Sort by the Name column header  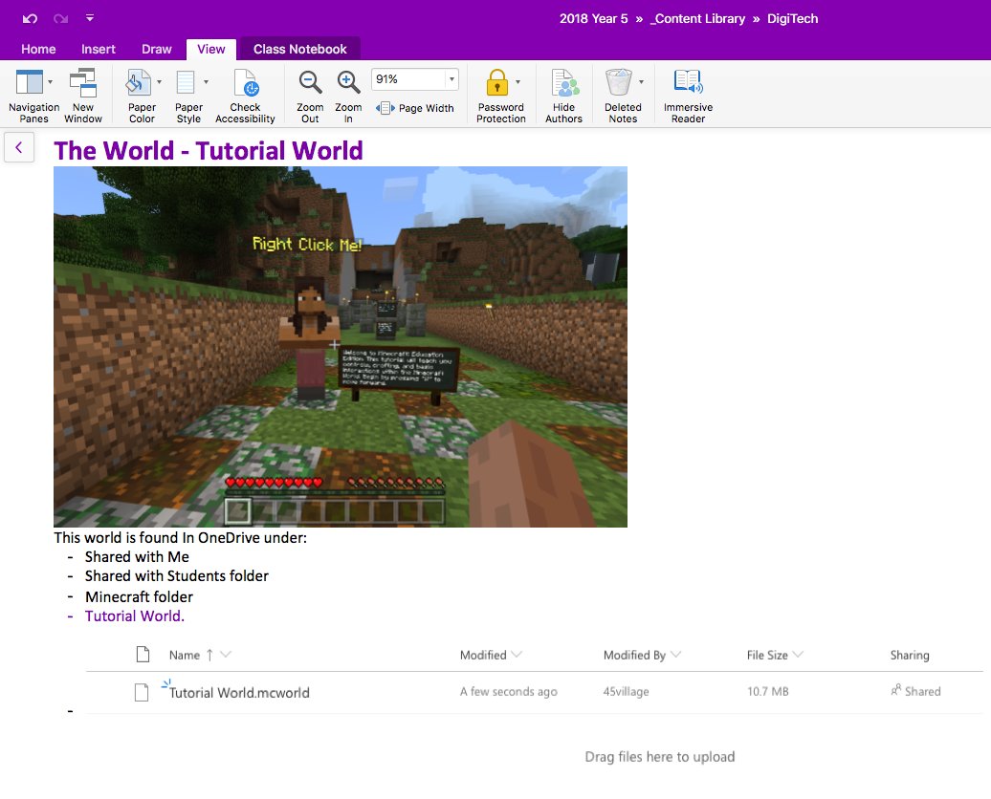click(x=185, y=656)
